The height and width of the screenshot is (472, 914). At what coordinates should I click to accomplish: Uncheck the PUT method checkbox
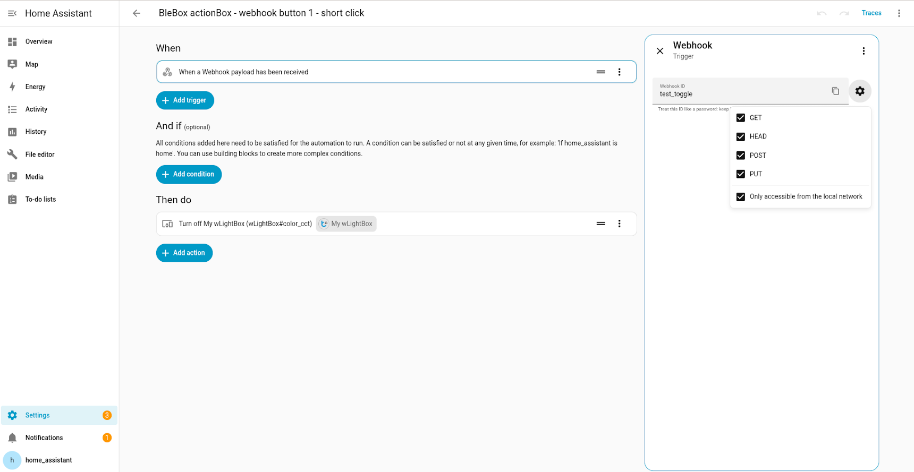click(x=741, y=174)
